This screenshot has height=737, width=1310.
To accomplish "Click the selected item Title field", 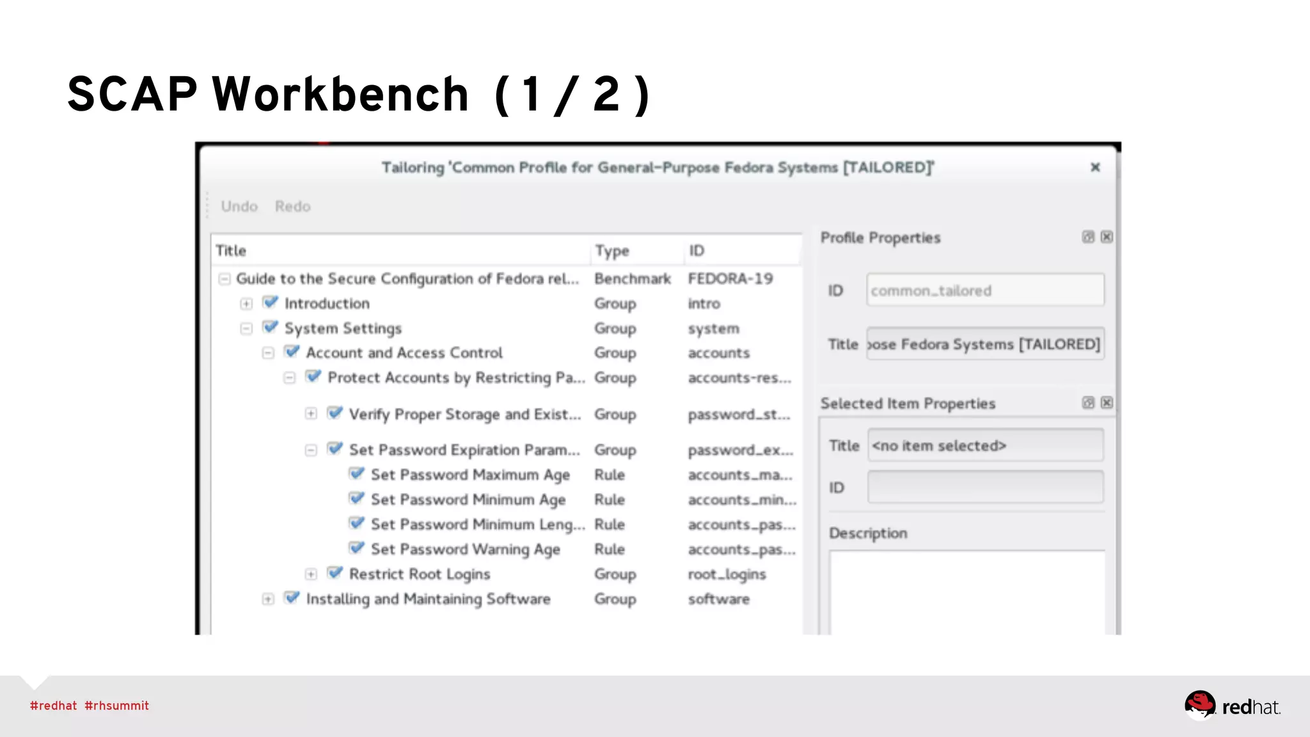I will point(985,445).
